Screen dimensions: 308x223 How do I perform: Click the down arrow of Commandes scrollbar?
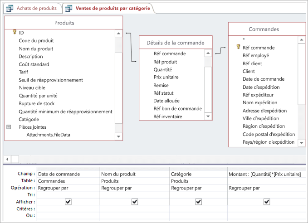point(301,143)
